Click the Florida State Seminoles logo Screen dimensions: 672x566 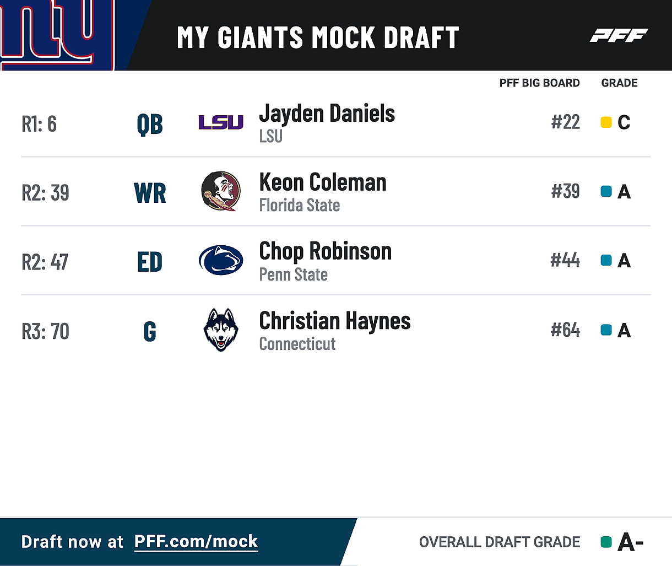point(220,191)
